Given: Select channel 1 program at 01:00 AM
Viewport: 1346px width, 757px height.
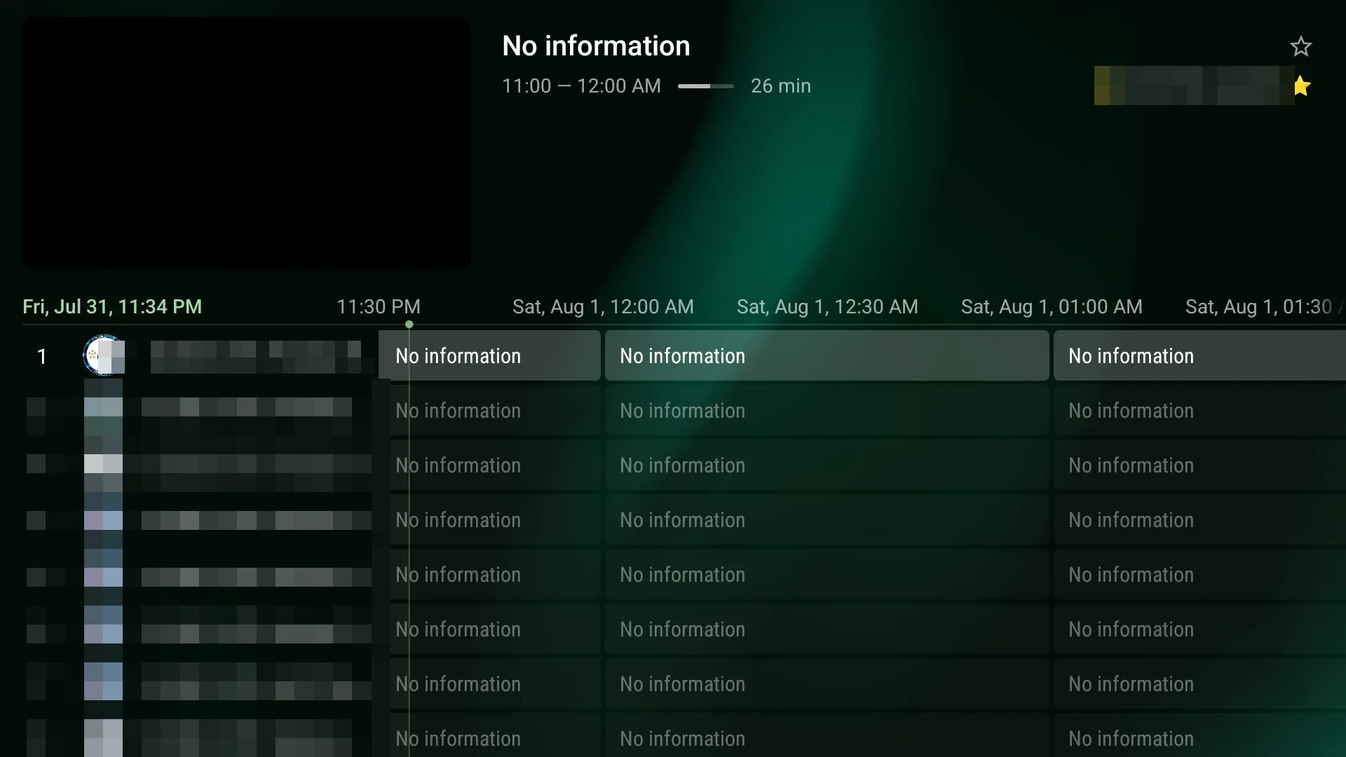Looking at the screenshot, I should tap(1199, 355).
